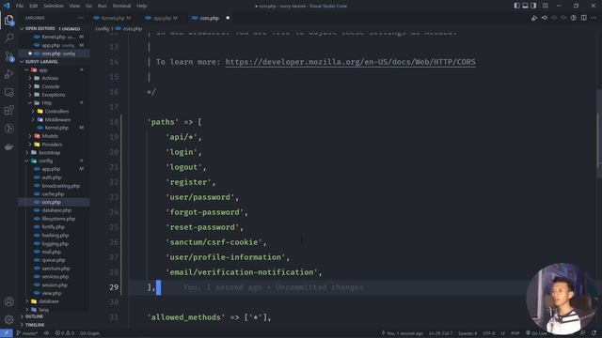Click the remote window indicator in status bar
This screenshot has width=602, height=338.
tap(7, 333)
